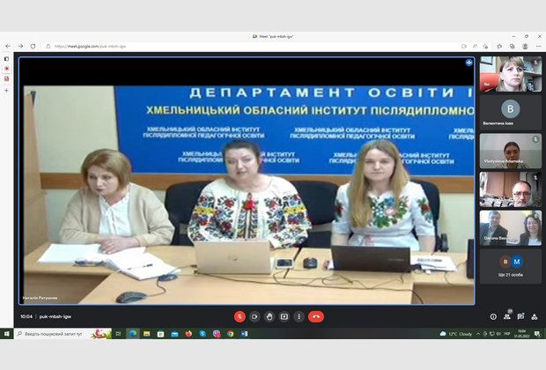Viewport: 546px width, 370px height.
Task: Launch Google Chrome from taskbar
Action: [x=230, y=334]
